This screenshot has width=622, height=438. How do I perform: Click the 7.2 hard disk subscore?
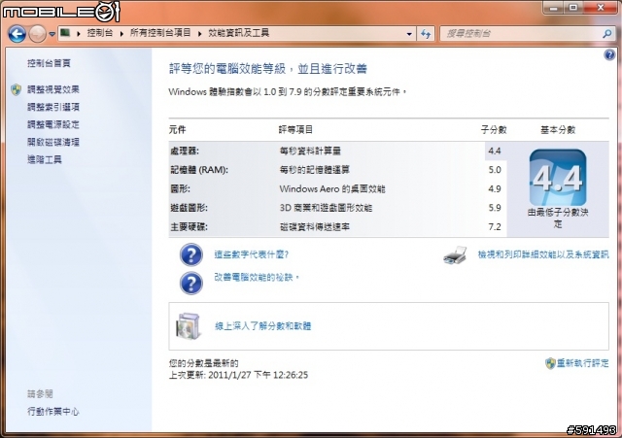pyautogui.click(x=495, y=227)
